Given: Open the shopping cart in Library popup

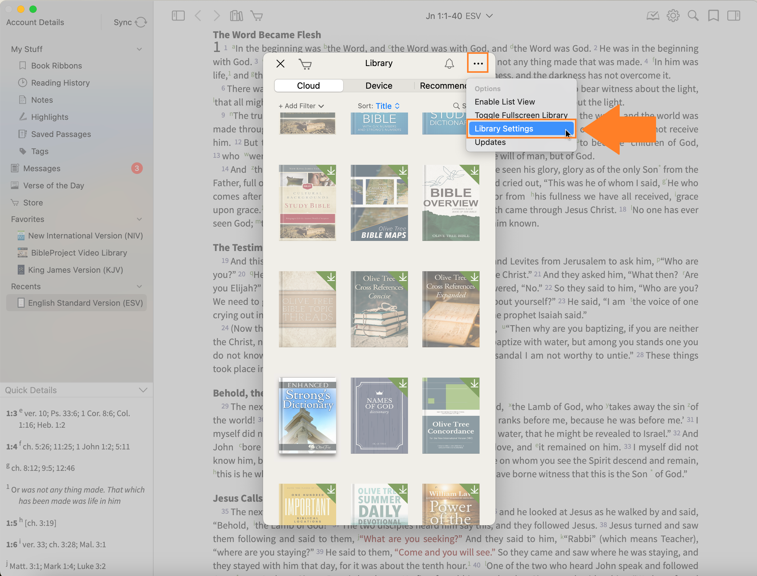Looking at the screenshot, I should coord(305,64).
